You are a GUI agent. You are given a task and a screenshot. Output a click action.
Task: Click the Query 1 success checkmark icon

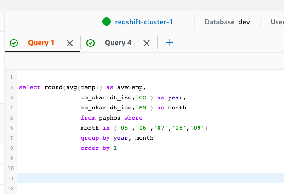tap(14, 43)
